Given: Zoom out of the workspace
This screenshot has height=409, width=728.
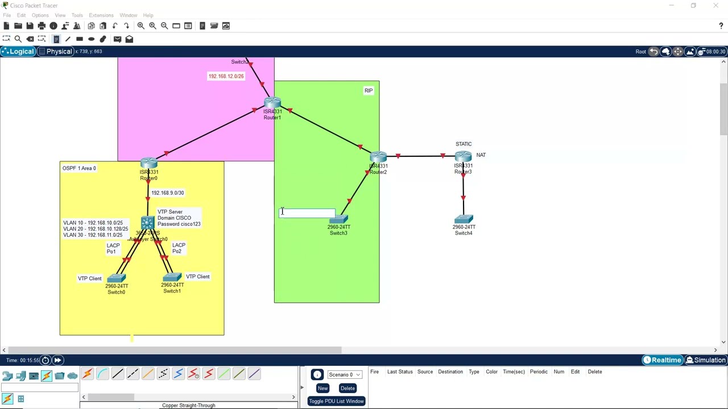Looking at the screenshot, I should pos(164,26).
